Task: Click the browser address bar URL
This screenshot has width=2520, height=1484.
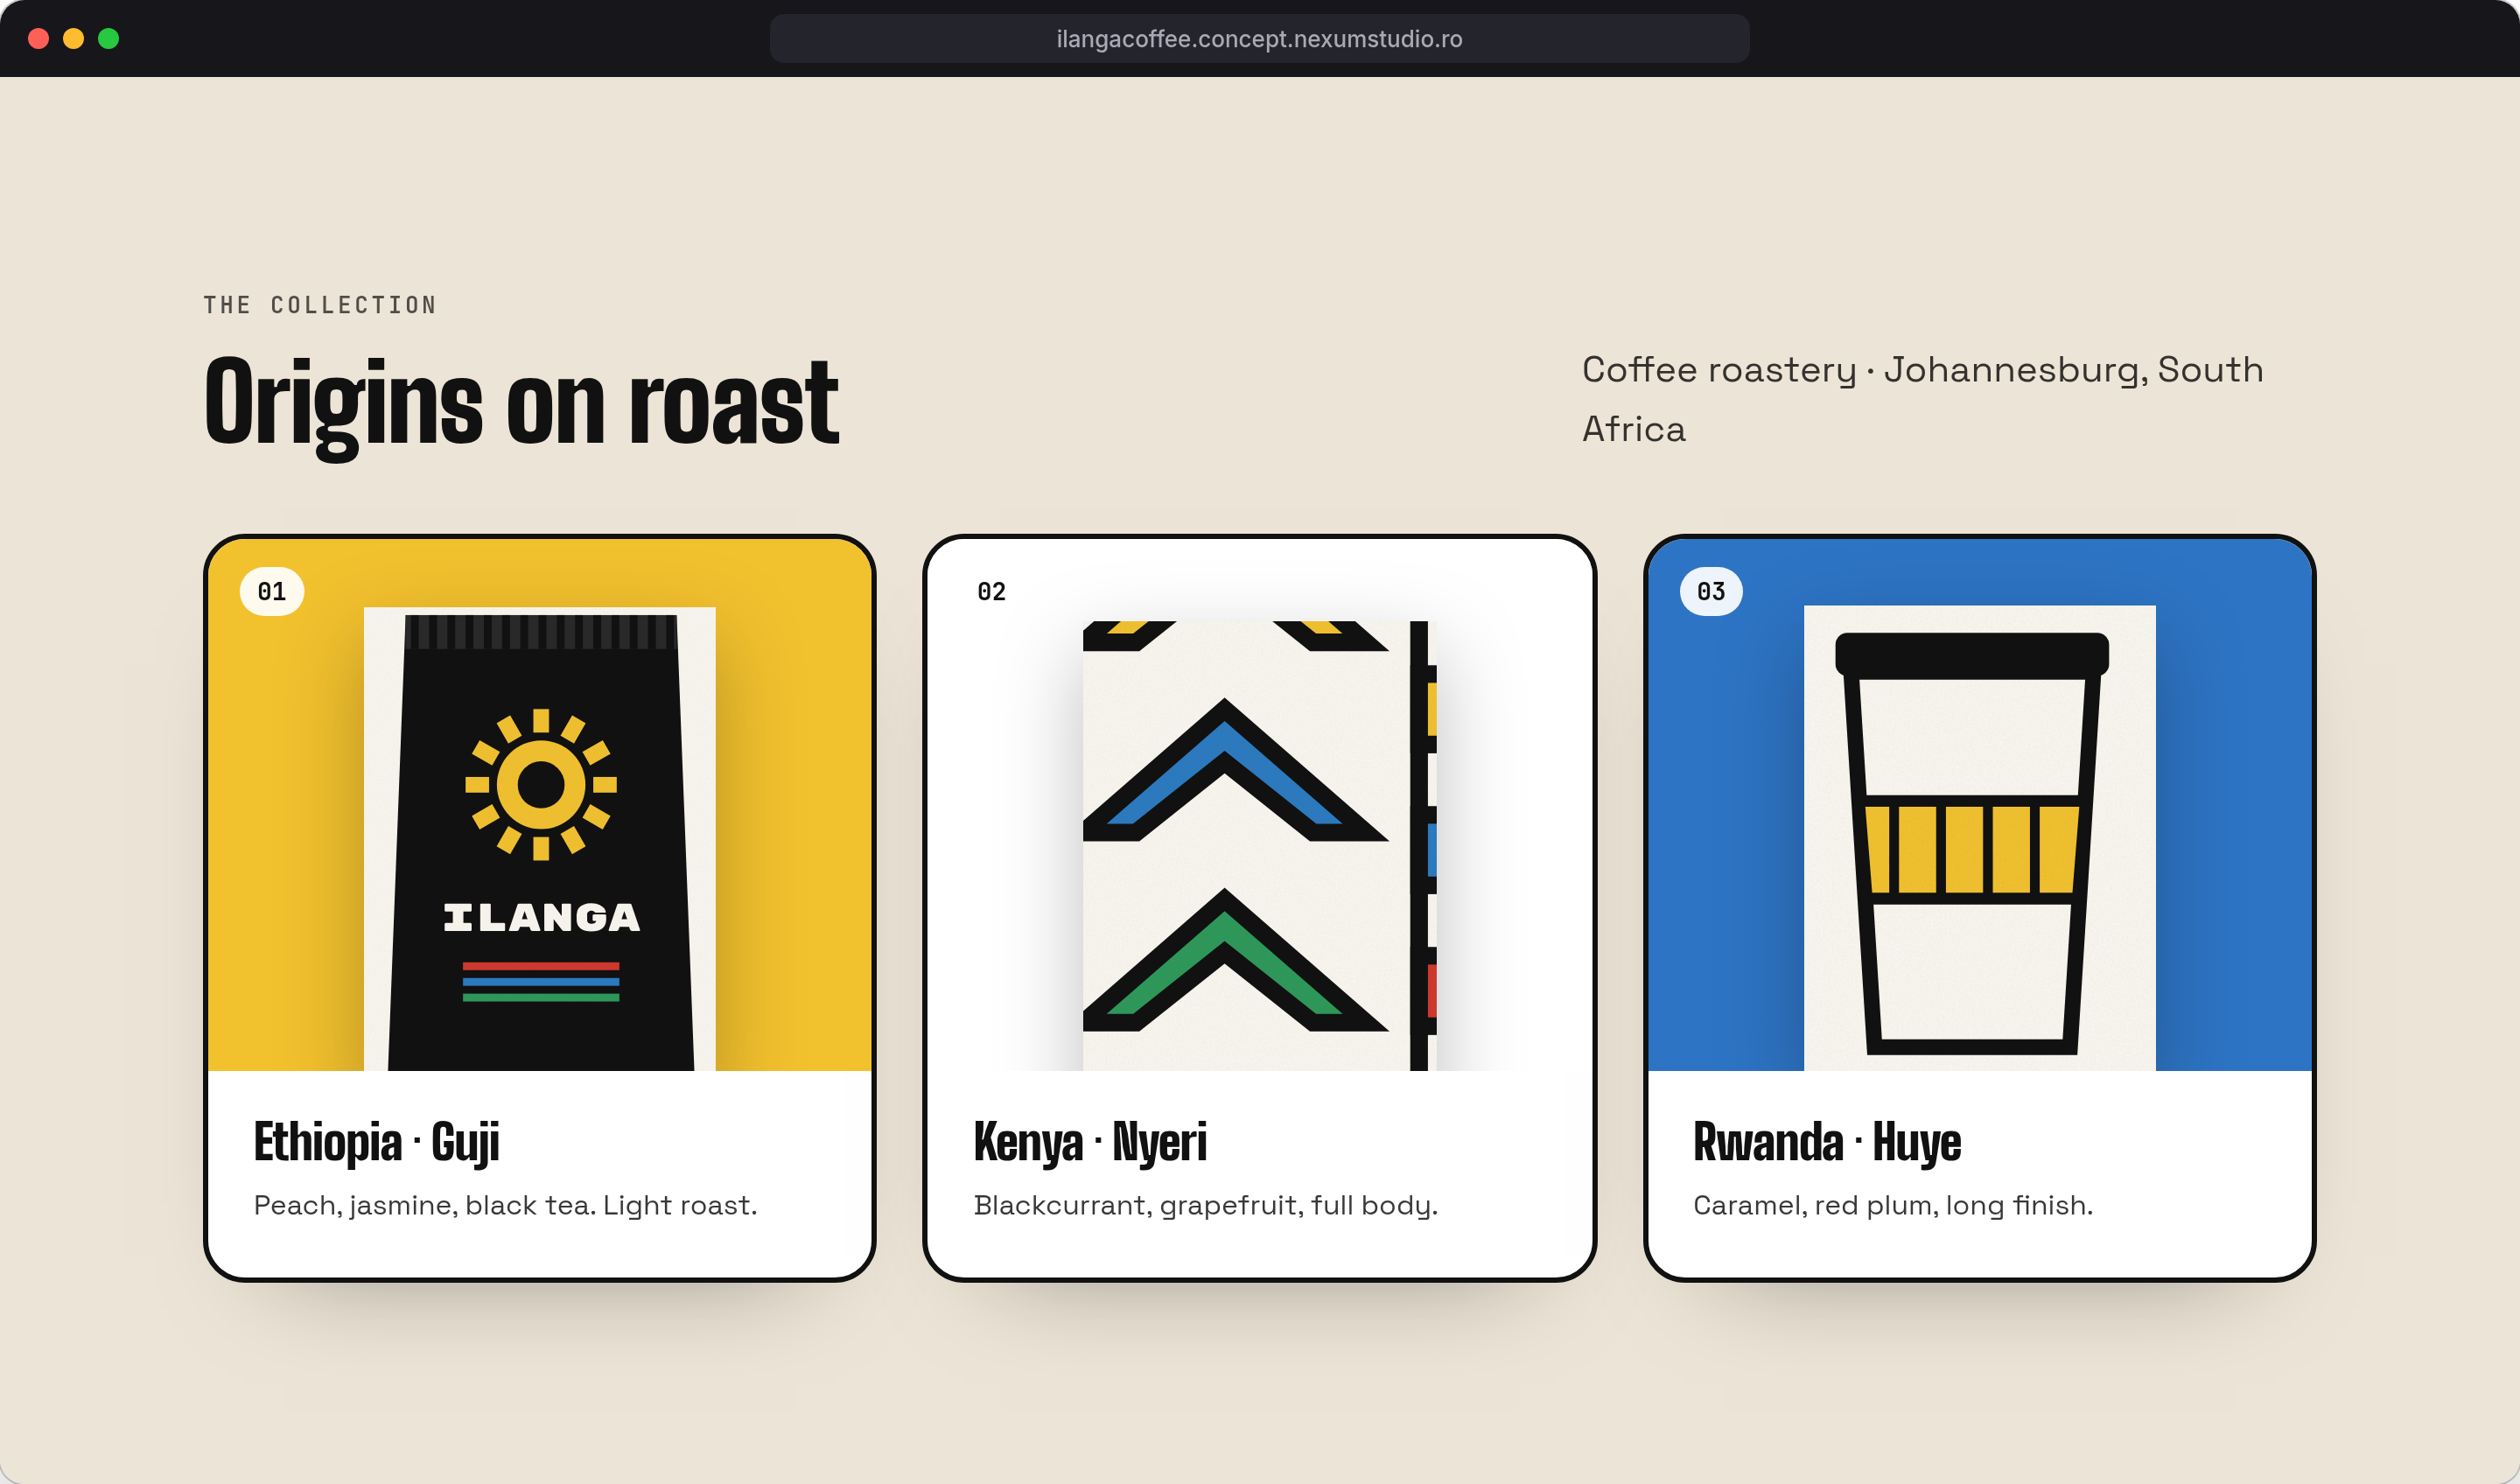Action: [1259, 39]
